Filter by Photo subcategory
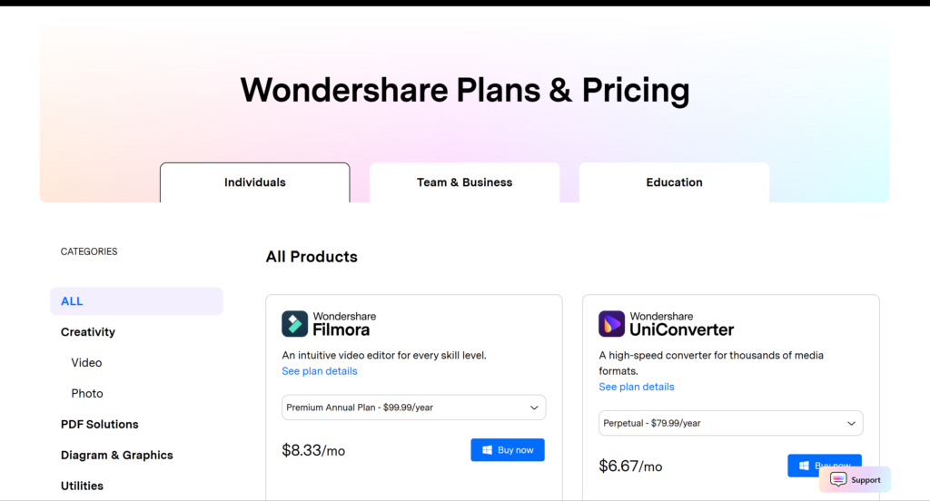930x501 pixels. pos(87,394)
